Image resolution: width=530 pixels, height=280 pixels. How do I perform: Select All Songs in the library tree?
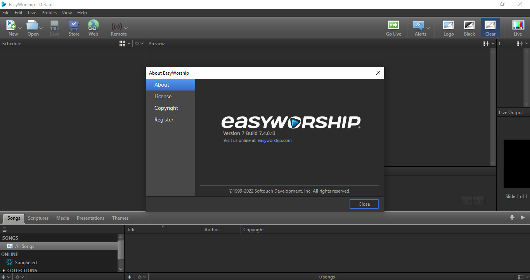pos(59,246)
